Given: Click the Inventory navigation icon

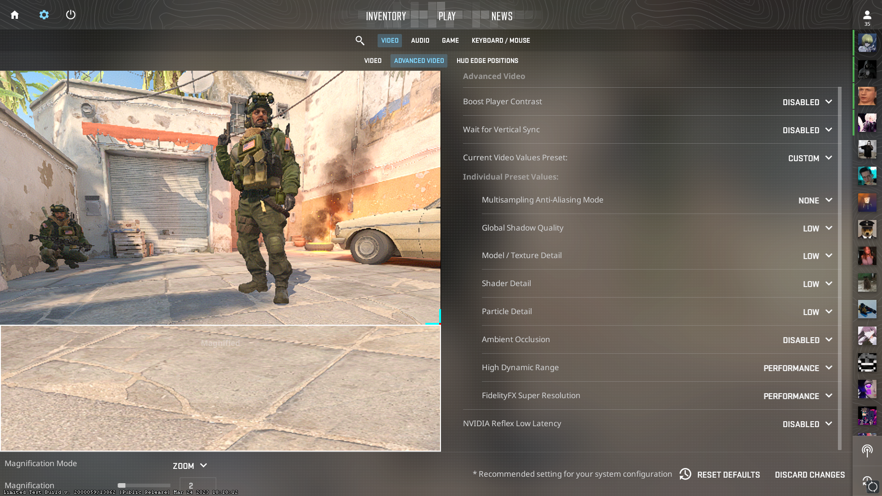Looking at the screenshot, I should point(386,17).
